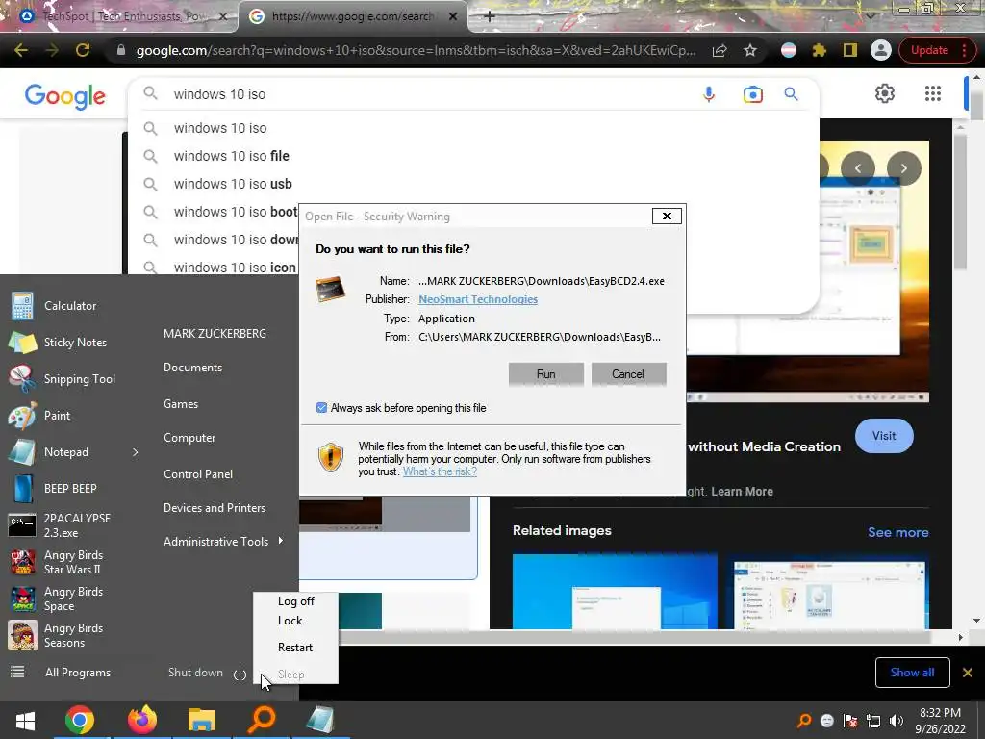Click the Shut down button
Screen dimensions: 985x739
coord(195,673)
